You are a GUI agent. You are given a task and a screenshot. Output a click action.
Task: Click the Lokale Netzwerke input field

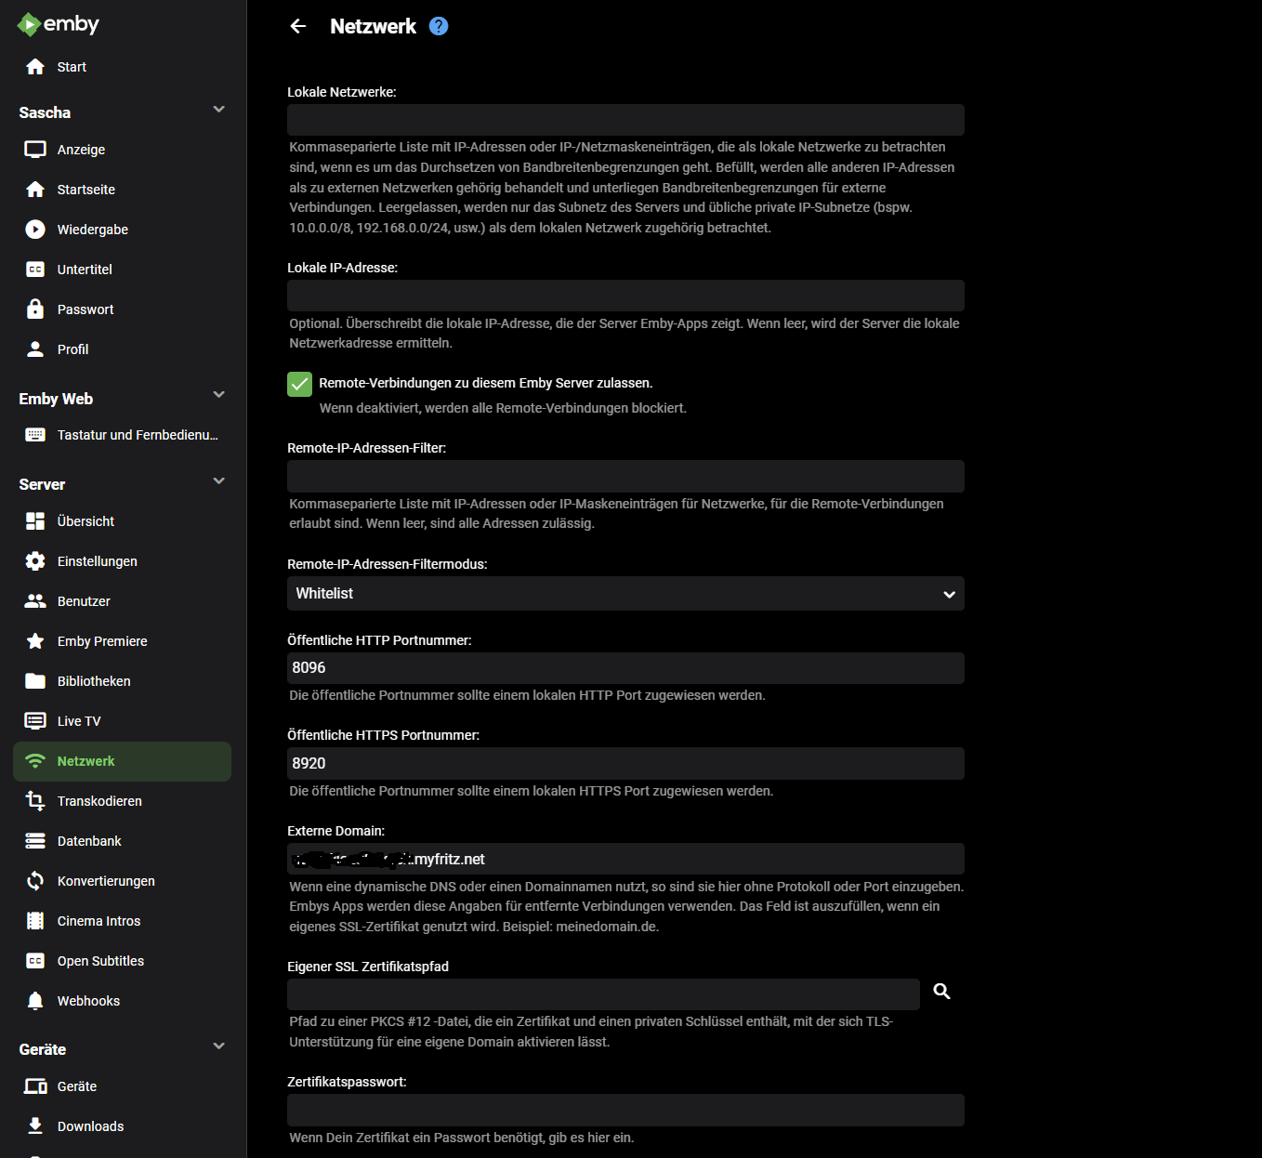(x=625, y=120)
